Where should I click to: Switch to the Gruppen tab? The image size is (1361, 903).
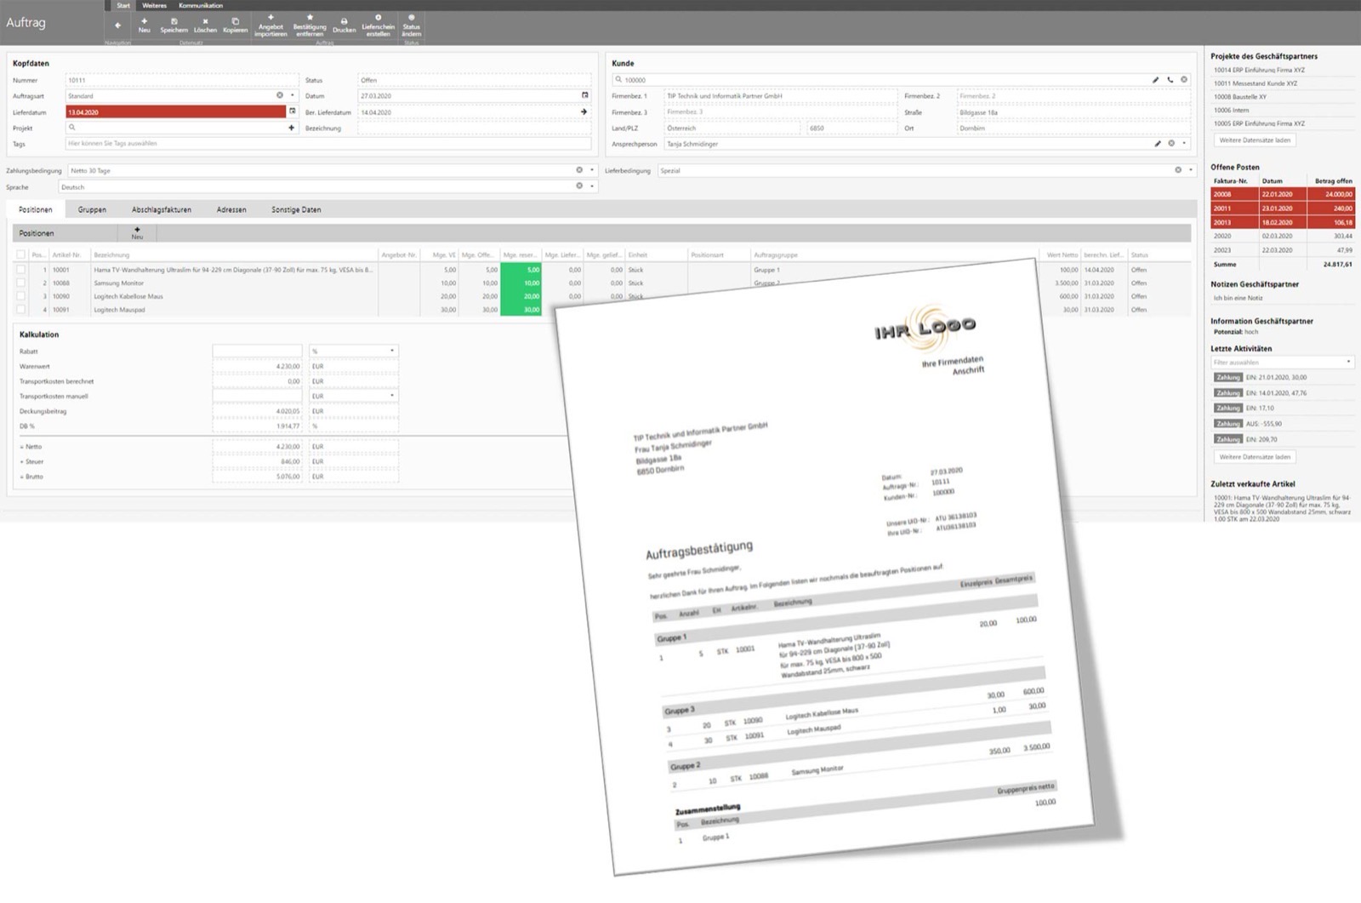tap(92, 209)
